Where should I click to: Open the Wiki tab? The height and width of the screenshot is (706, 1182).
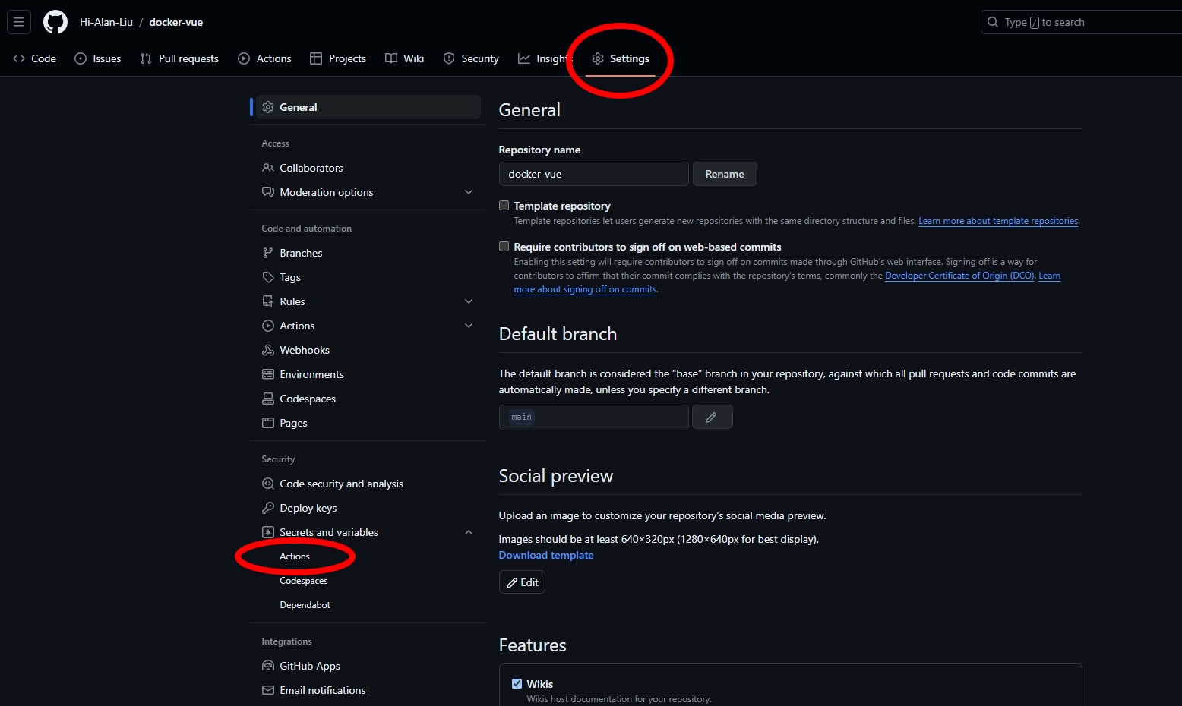[405, 58]
